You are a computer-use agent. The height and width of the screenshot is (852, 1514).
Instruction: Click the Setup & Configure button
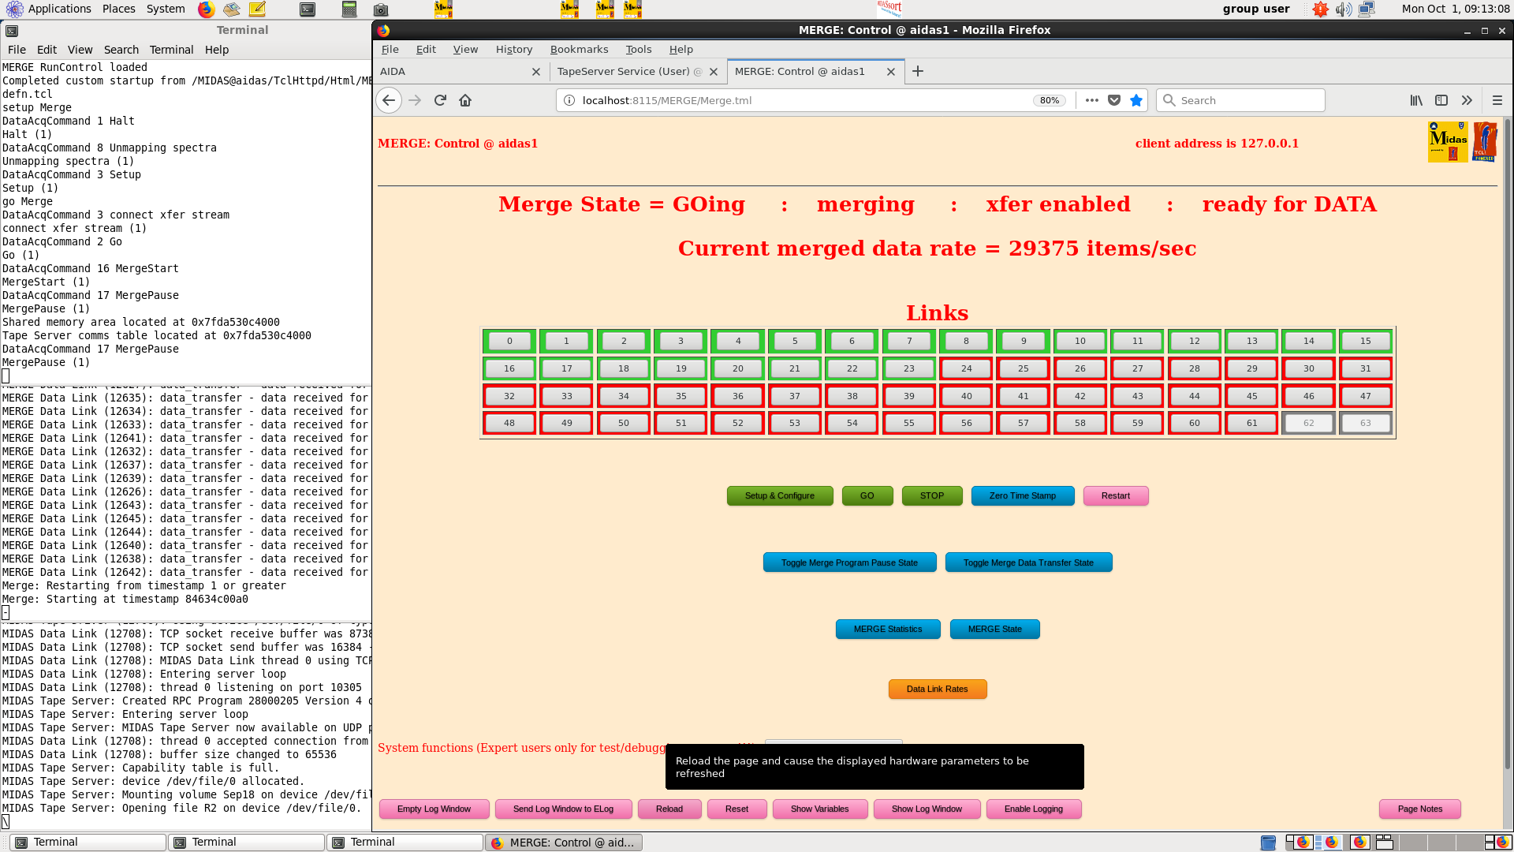click(780, 495)
